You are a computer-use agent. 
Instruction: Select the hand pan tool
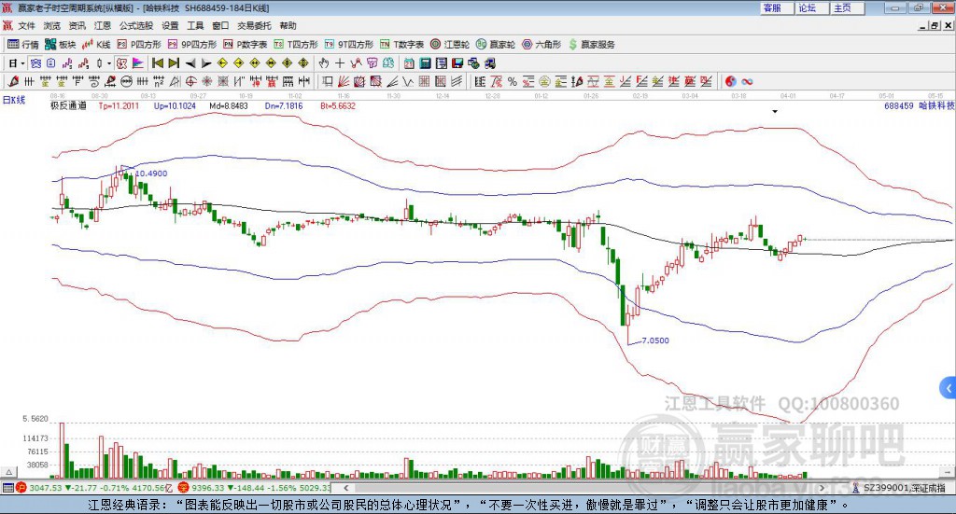pos(324,63)
